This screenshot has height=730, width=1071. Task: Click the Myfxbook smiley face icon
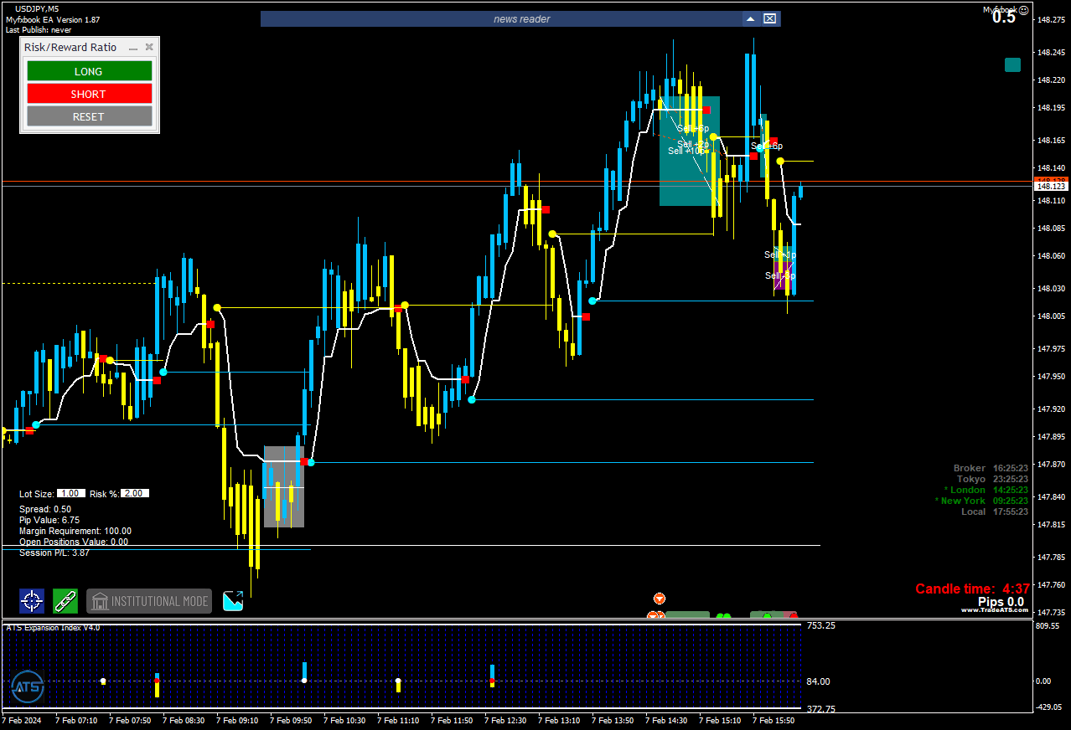point(1023,10)
